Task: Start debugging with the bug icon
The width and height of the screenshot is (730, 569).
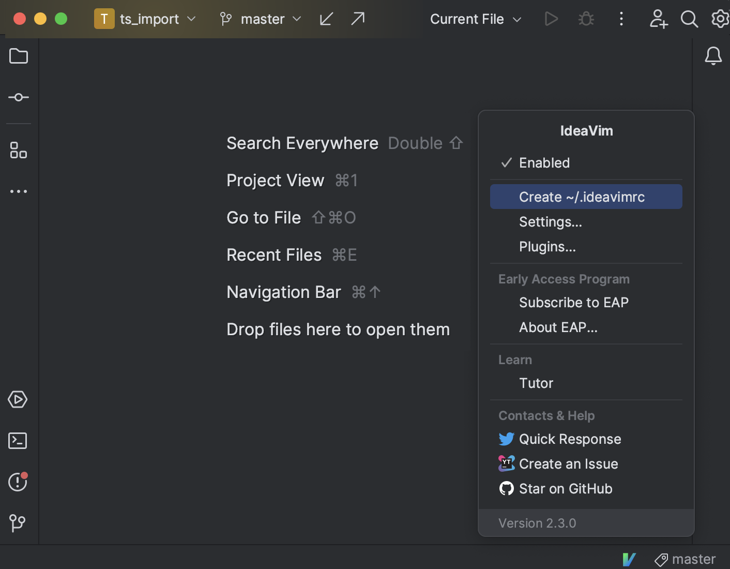Action: coord(586,19)
